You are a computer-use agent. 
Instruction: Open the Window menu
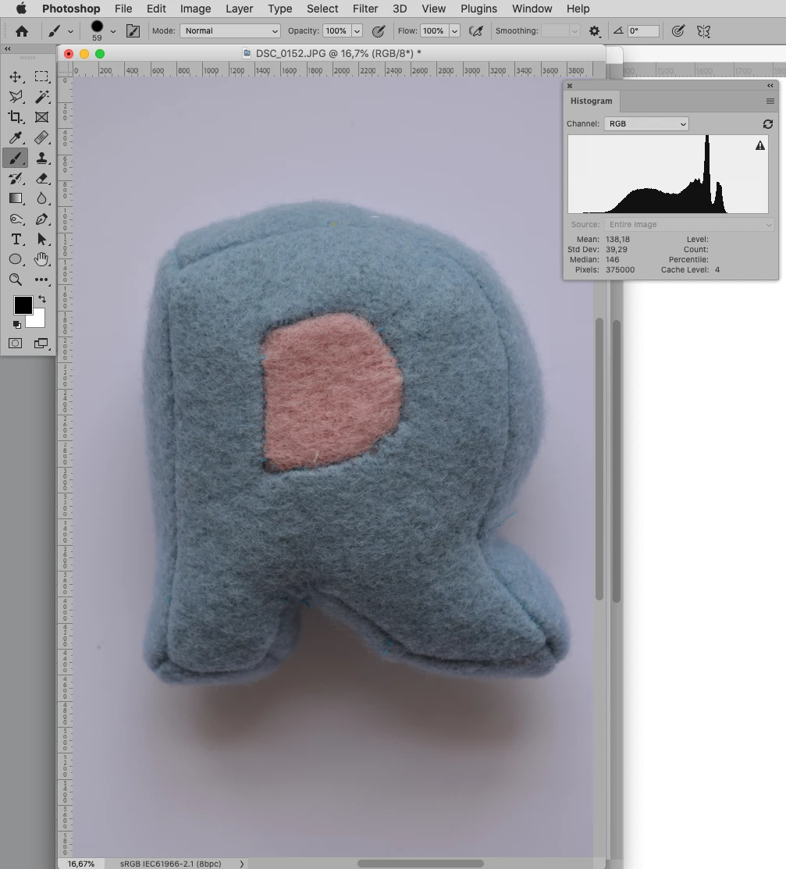pyautogui.click(x=532, y=9)
